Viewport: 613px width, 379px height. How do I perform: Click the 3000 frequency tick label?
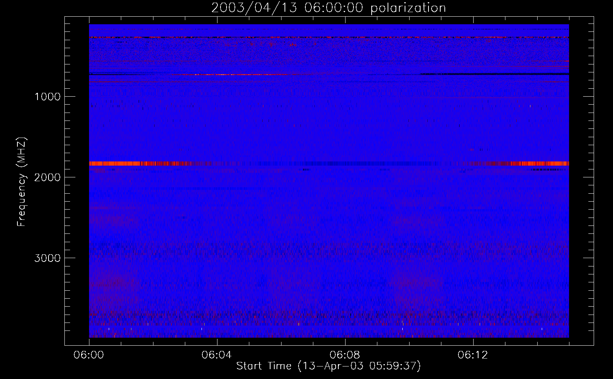click(47, 258)
